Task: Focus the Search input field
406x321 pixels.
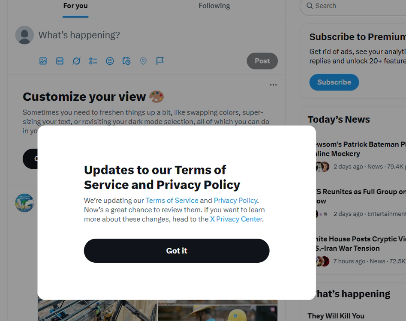Action: [356, 6]
